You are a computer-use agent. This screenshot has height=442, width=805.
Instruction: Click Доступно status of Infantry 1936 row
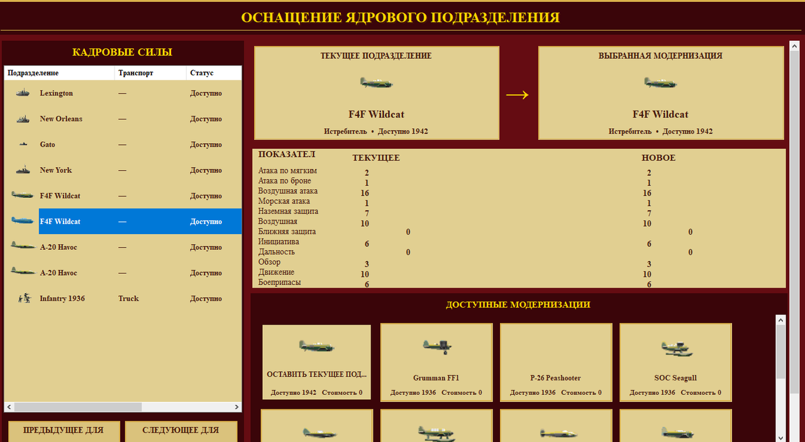click(x=206, y=299)
